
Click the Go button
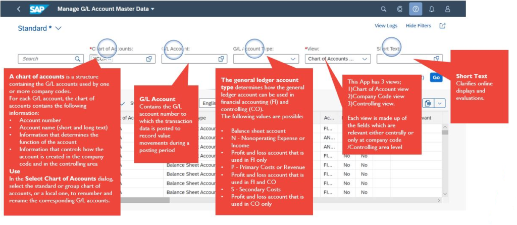(x=436, y=78)
